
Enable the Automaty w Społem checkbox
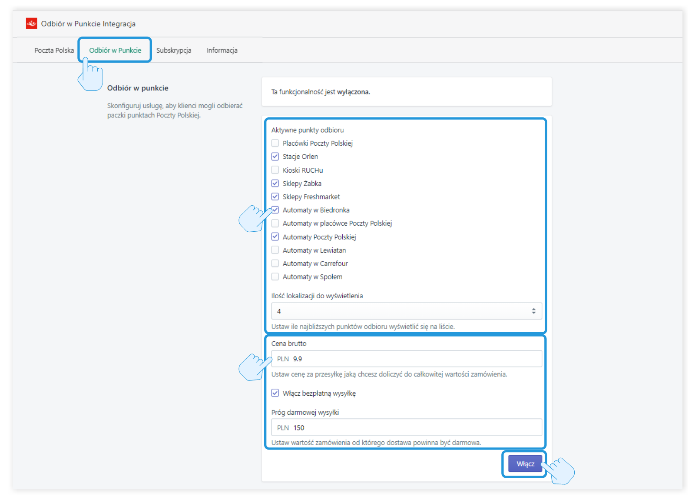pos(275,277)
